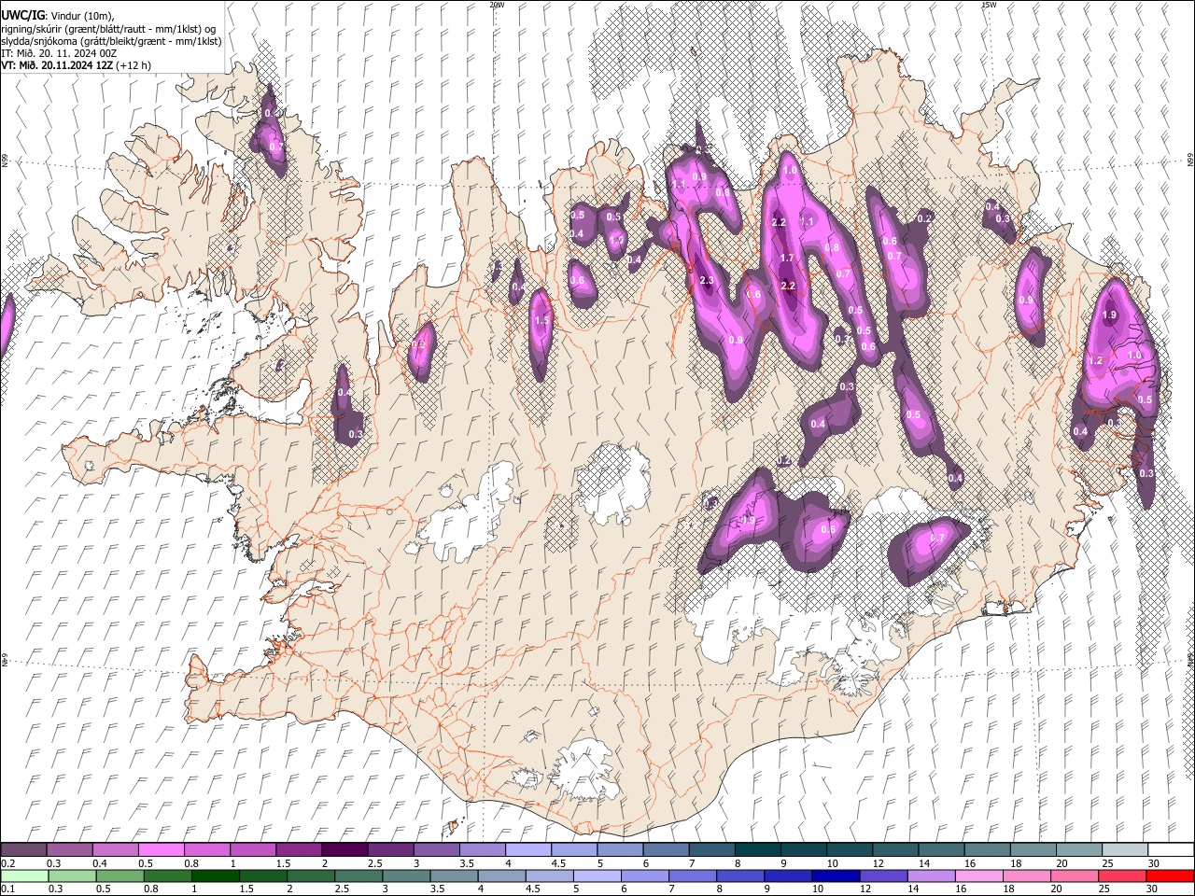The height and width of the screenshot is (896, 1195).
Task: Pick the bright pink swatch between 0.5 and 0.8, top scale
Action: click(161, 850)
